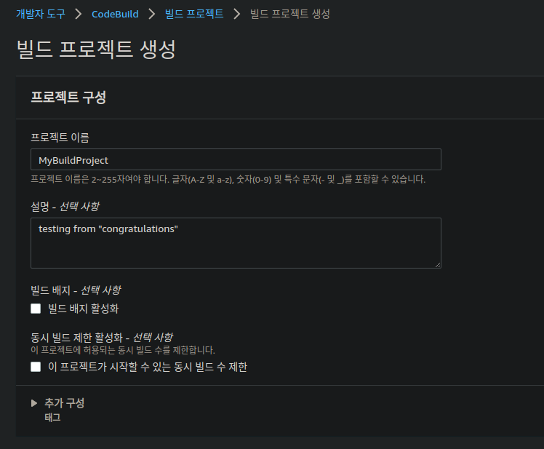This screenshot has height=449, width=544.
Task: Click the 빌드 프로젝트 생성 breadcrumb text
Action: tap(289, 14)
